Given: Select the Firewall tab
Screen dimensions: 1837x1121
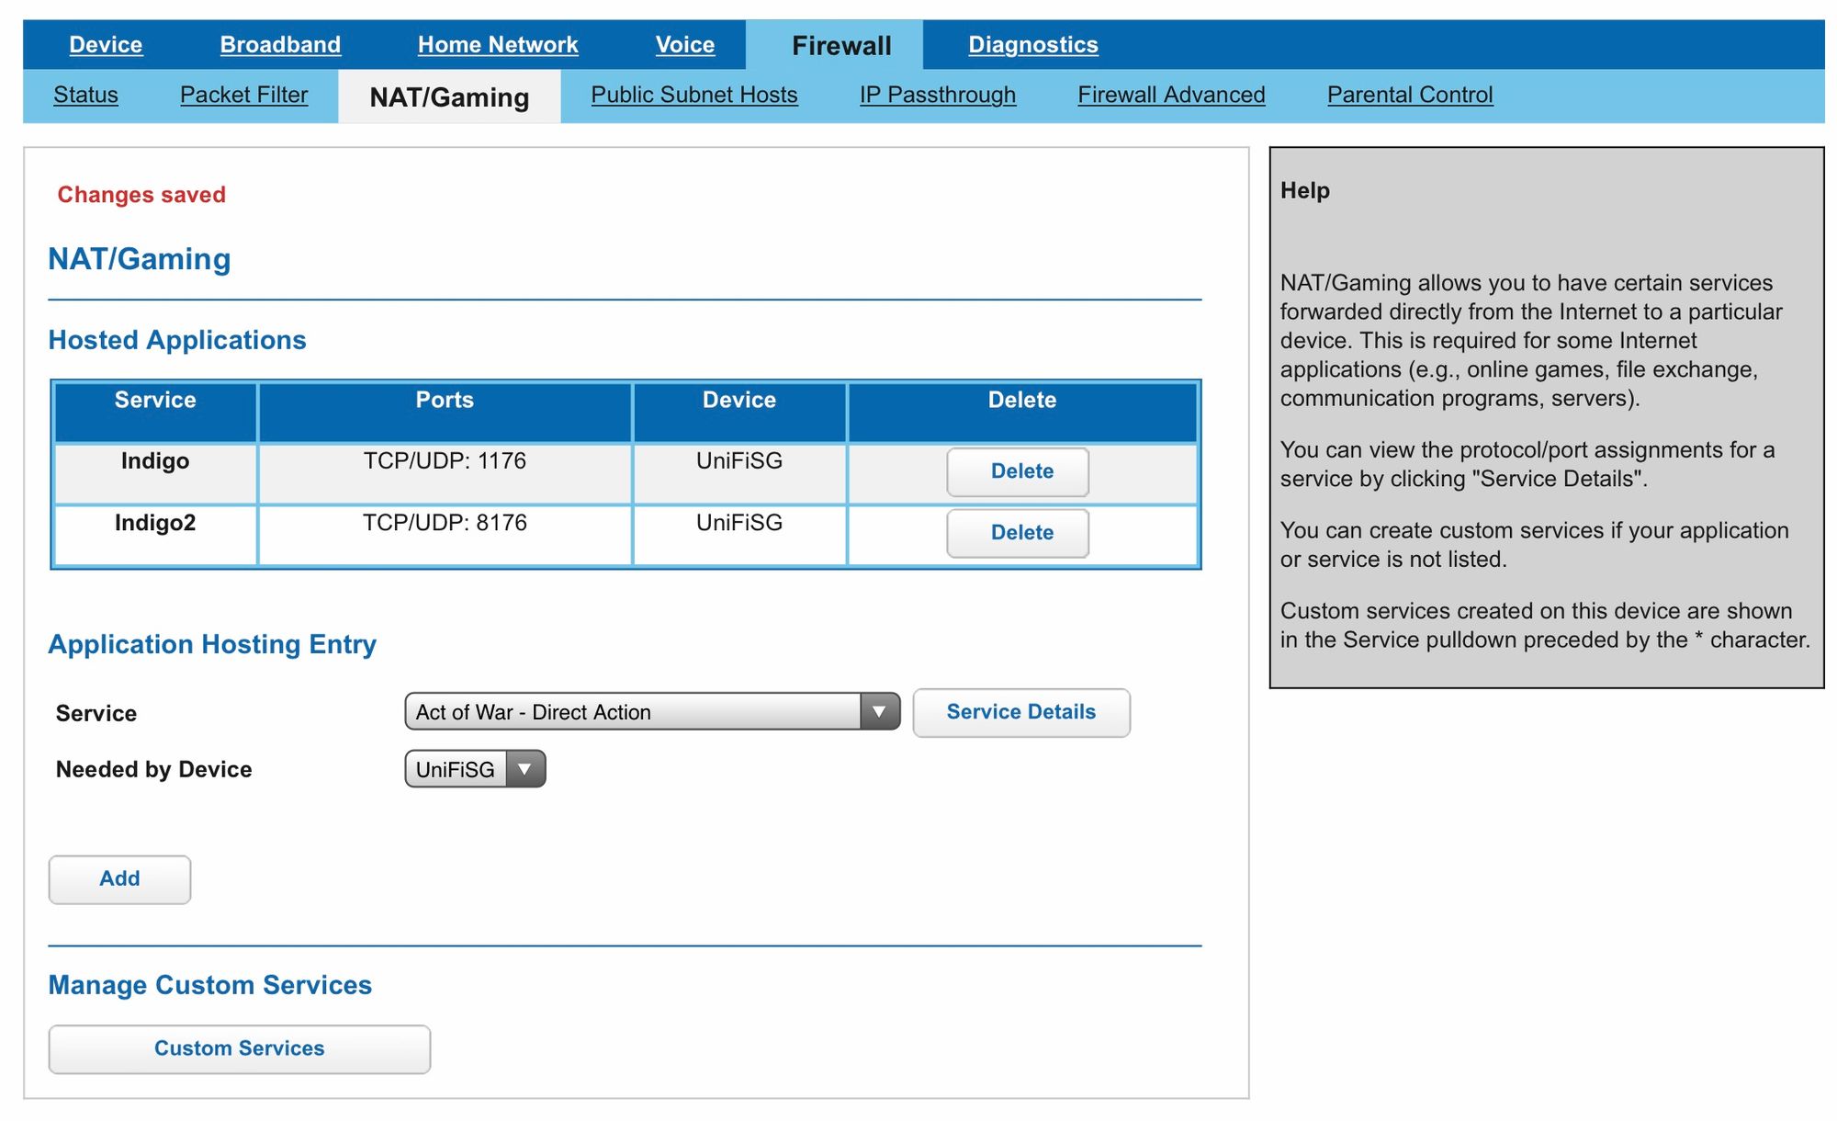Looking at the screenshot, I should 840,46.
